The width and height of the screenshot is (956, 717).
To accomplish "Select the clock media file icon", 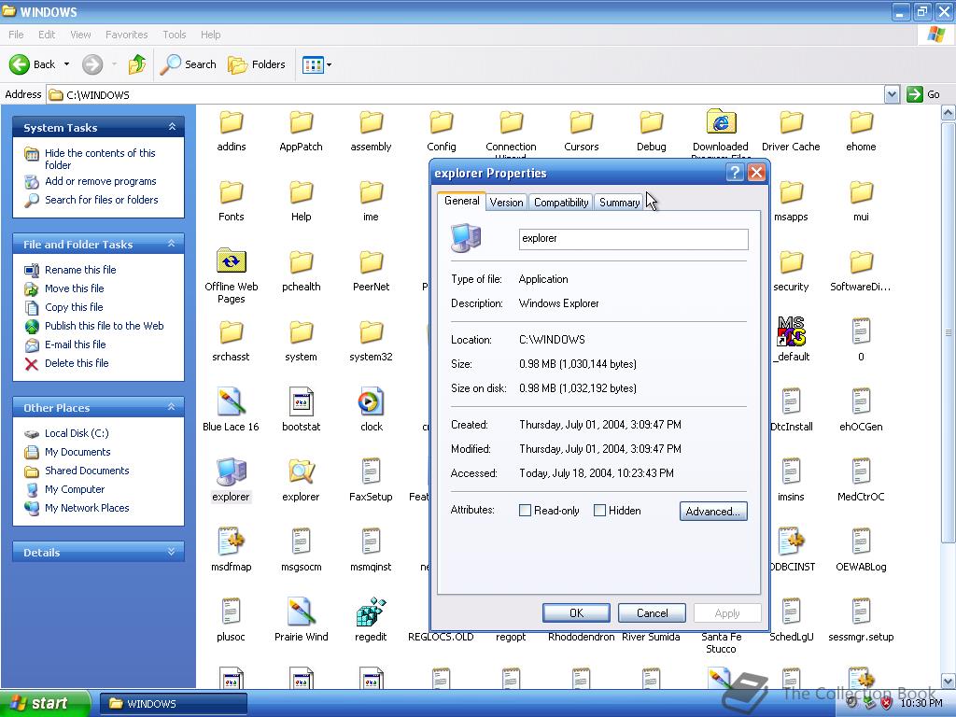I will (x=371, y=401).
